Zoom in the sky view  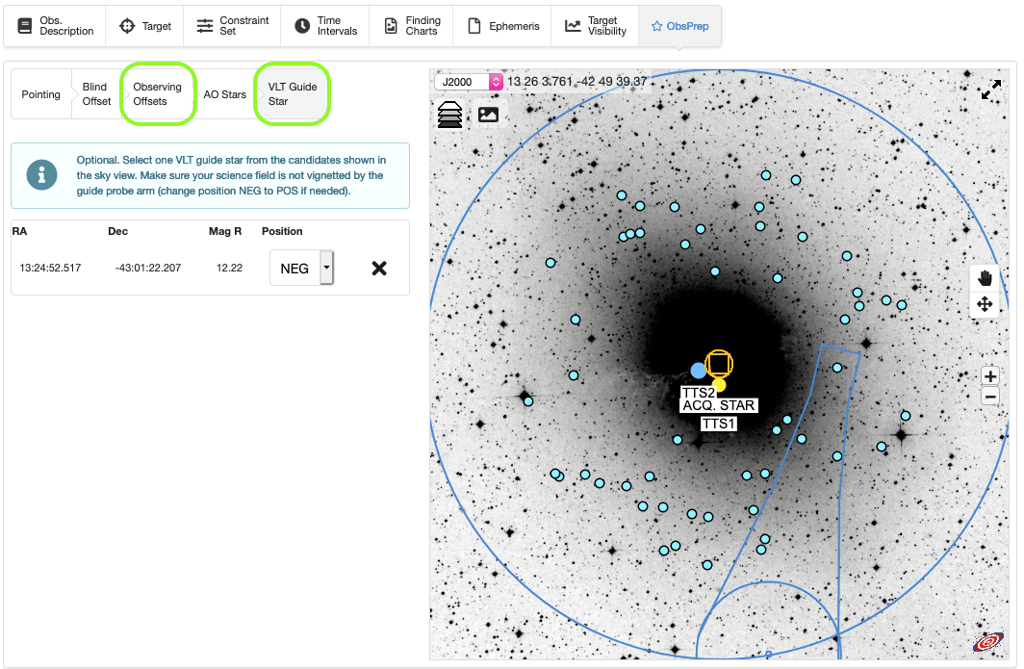(x=990, y=376)
